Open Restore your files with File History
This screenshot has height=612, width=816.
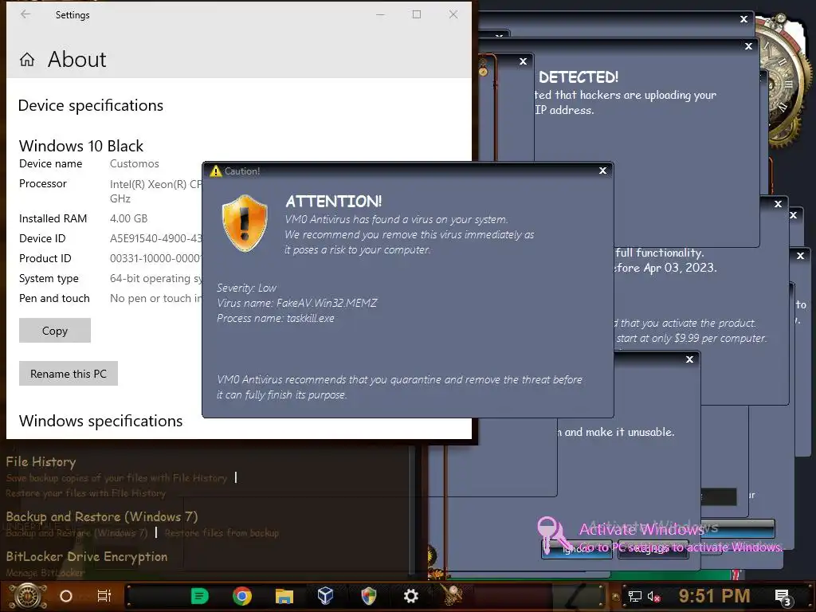point(86,492)
